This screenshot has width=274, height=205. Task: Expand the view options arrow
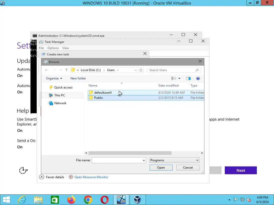click(x=179, y=78)
